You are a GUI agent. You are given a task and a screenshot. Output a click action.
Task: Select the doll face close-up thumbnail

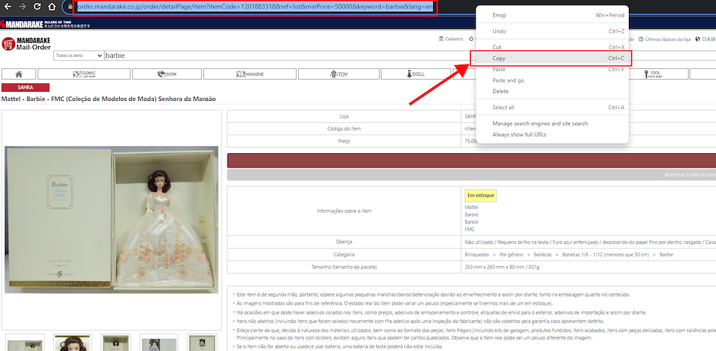click(73, 343)
